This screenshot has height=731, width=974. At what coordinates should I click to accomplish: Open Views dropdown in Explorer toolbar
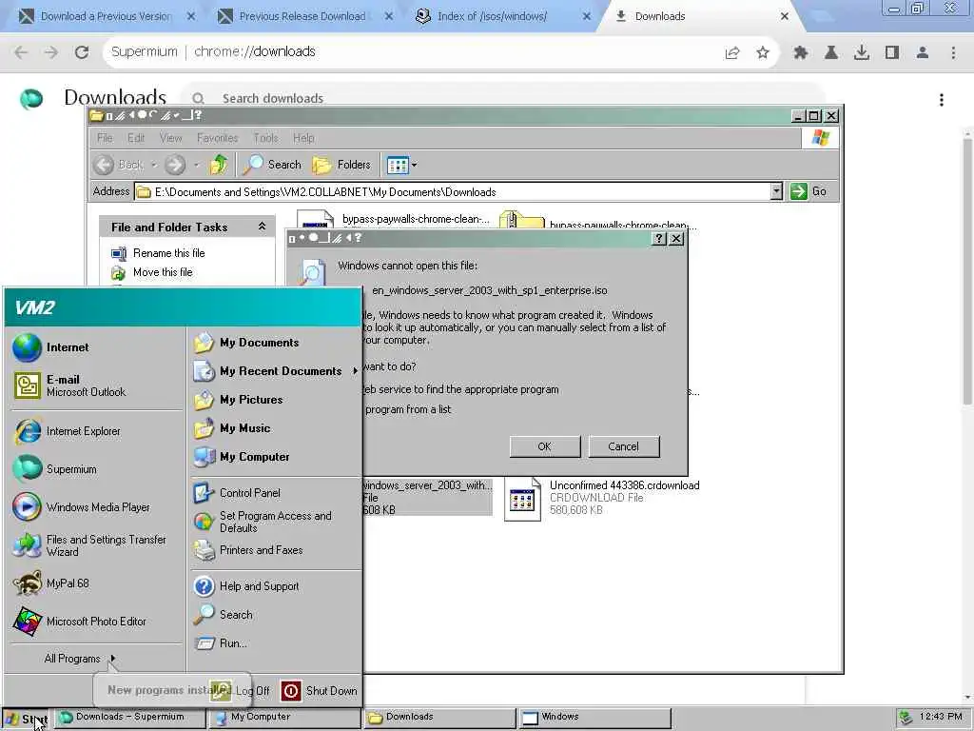(x=415, y=165)
